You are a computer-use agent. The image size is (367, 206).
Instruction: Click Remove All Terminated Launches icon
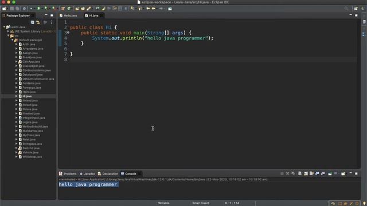293,173
